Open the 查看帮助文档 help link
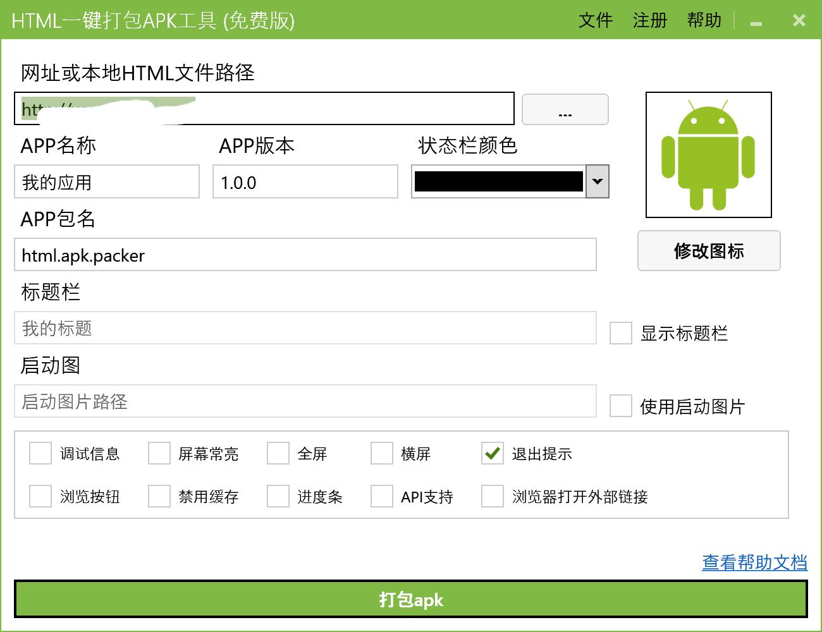The height and width of the screenshot is (632, 822). tap(754, 561)
